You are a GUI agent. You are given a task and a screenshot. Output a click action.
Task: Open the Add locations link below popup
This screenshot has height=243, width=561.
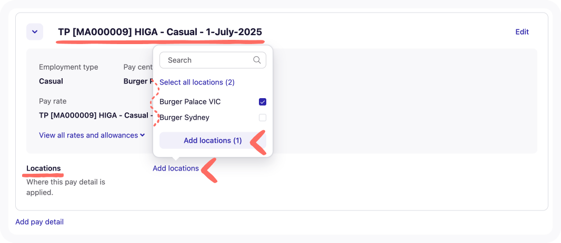coord(176,168)
